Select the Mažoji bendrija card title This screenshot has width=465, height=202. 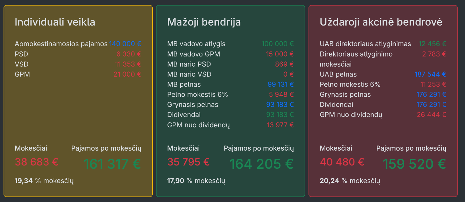pos(204,22)
